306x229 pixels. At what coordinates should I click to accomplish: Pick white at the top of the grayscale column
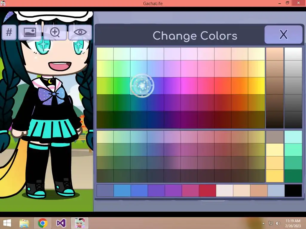coord(293,54)
